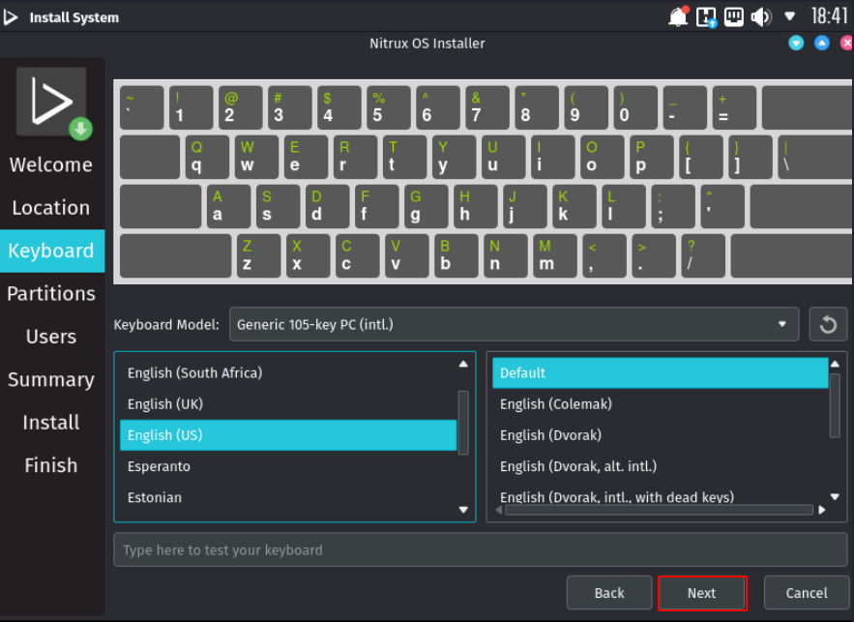854x622 pixels.
Task: Go to the Users step
Action: pyautogui.click(x=51, y=337)
